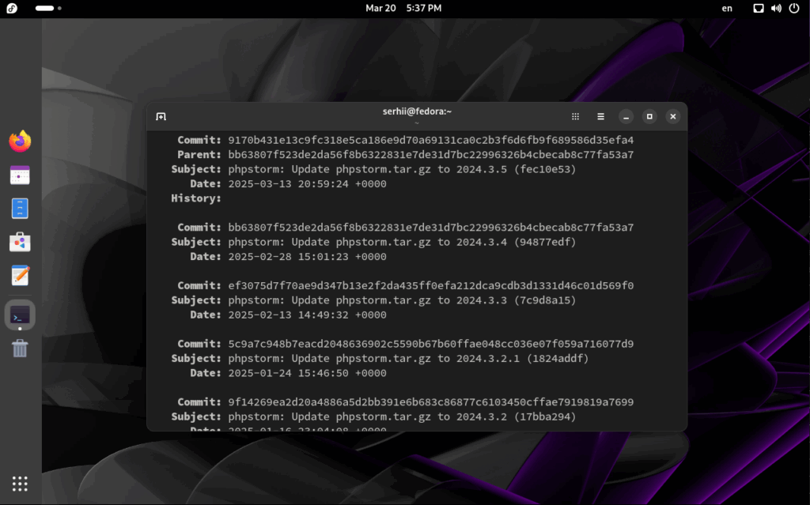The image size is (810, 505).
Task: Launch Firefox from the dock
Action: pos(20,141)
